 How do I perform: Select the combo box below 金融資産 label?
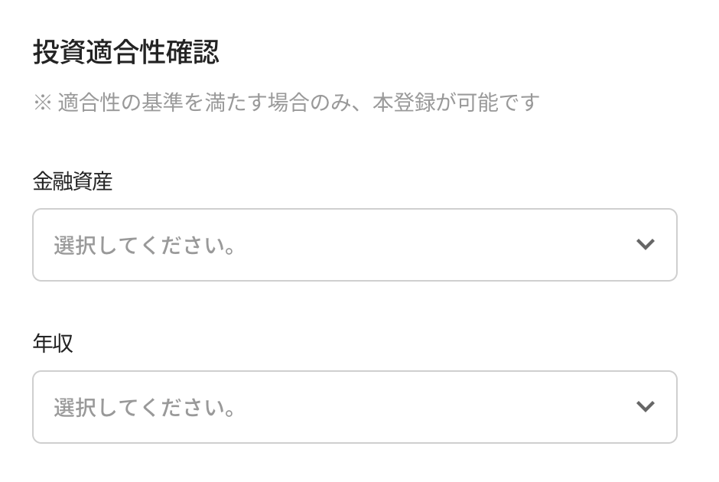(x=354, y=245)
